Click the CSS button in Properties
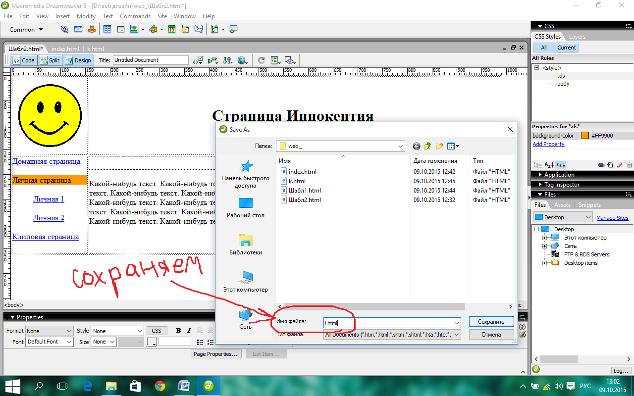This screenshot has height=396, width=634. [x=157, y=331]
